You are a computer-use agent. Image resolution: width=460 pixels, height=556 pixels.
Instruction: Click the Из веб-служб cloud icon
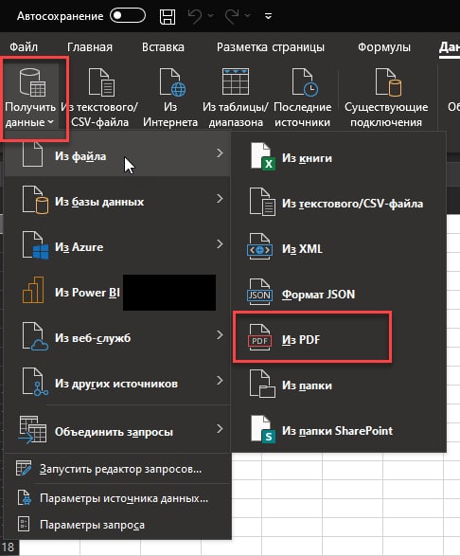click(35, 336)
